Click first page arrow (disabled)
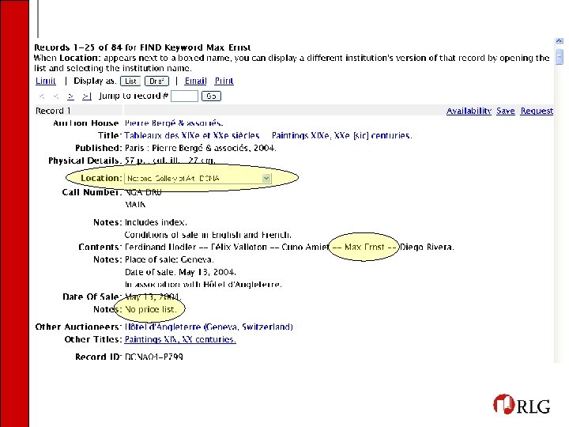The width and height of the screenshot is (569, 427). point(42,96)
